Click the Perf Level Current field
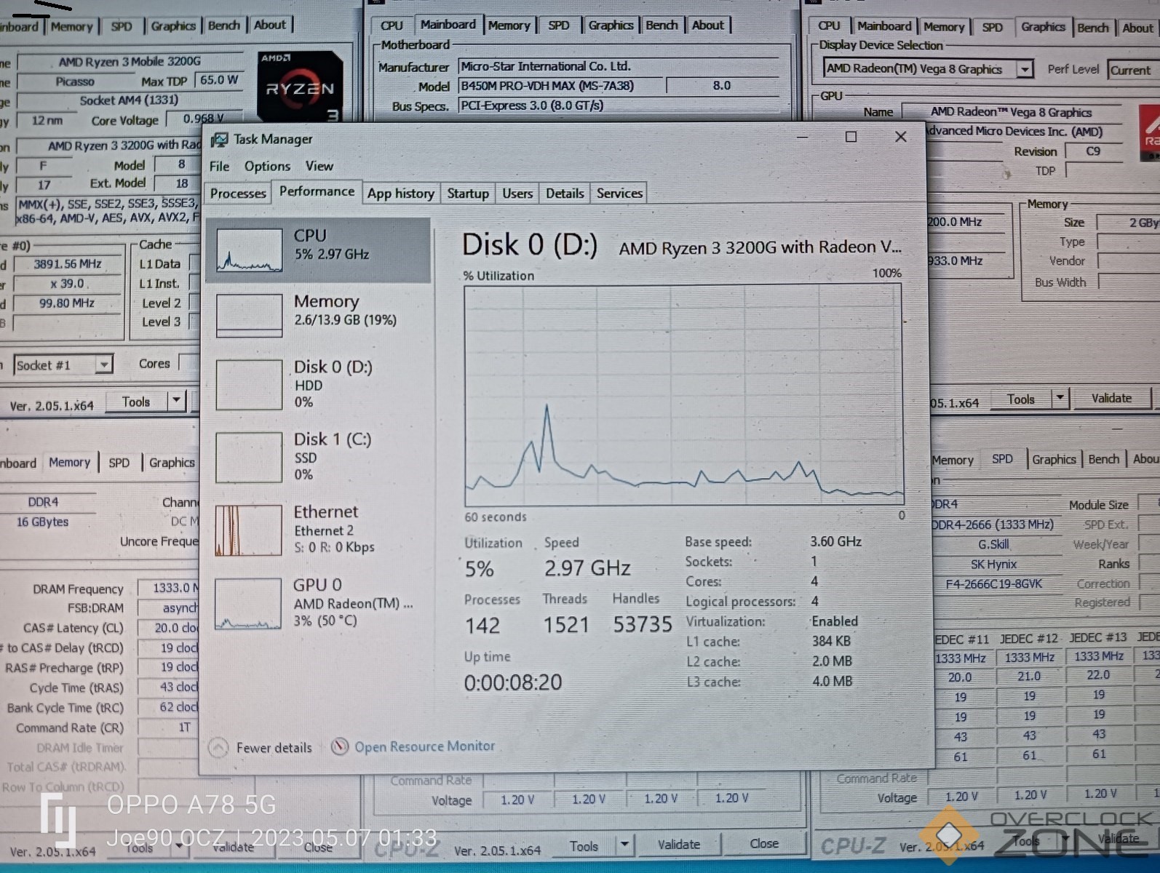Image resolution: width=1160 pixels, height=873 pixels. (1133, 71)
